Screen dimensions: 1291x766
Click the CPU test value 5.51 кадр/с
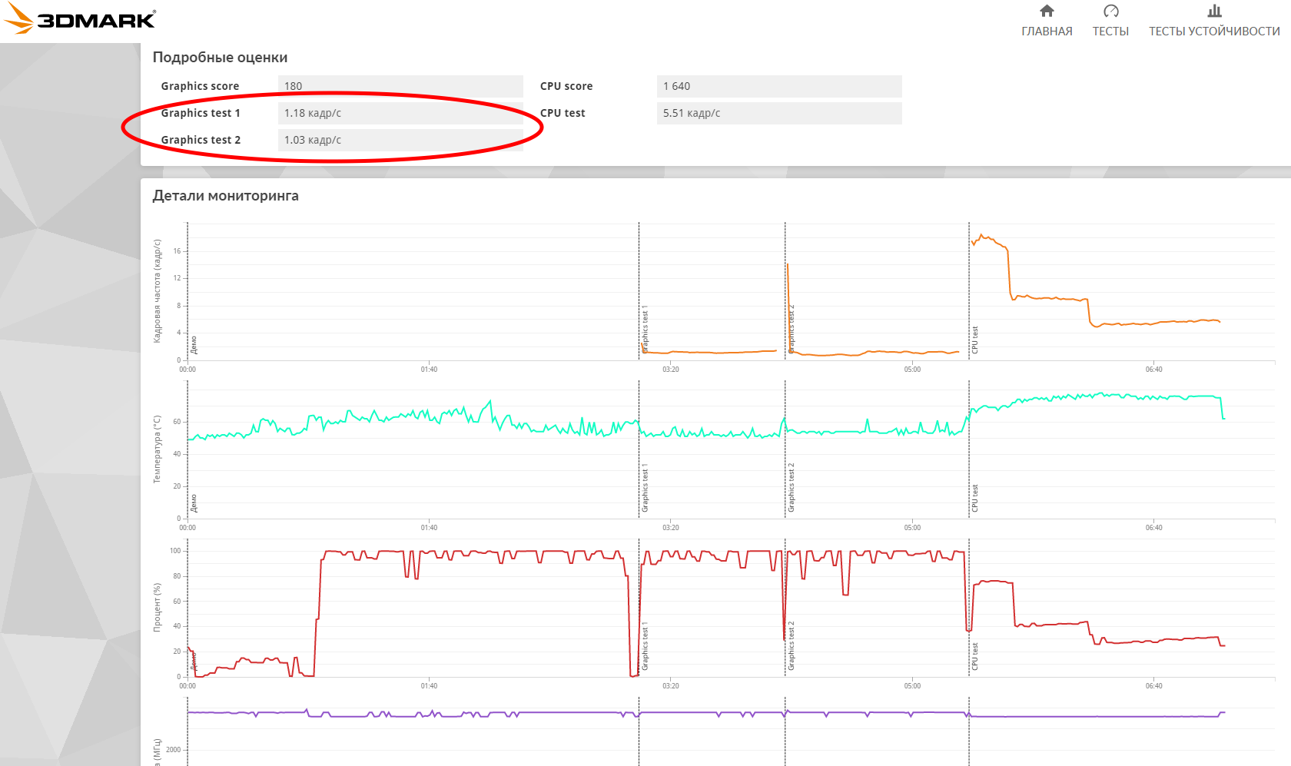click(x=779, y=113)
